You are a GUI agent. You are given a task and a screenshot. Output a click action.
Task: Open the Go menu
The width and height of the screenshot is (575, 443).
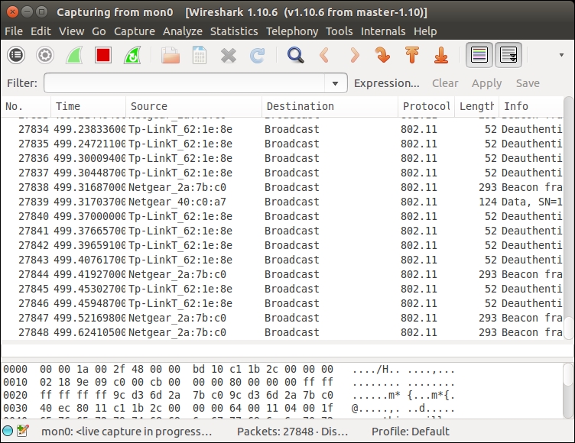[x=99, y=31]
